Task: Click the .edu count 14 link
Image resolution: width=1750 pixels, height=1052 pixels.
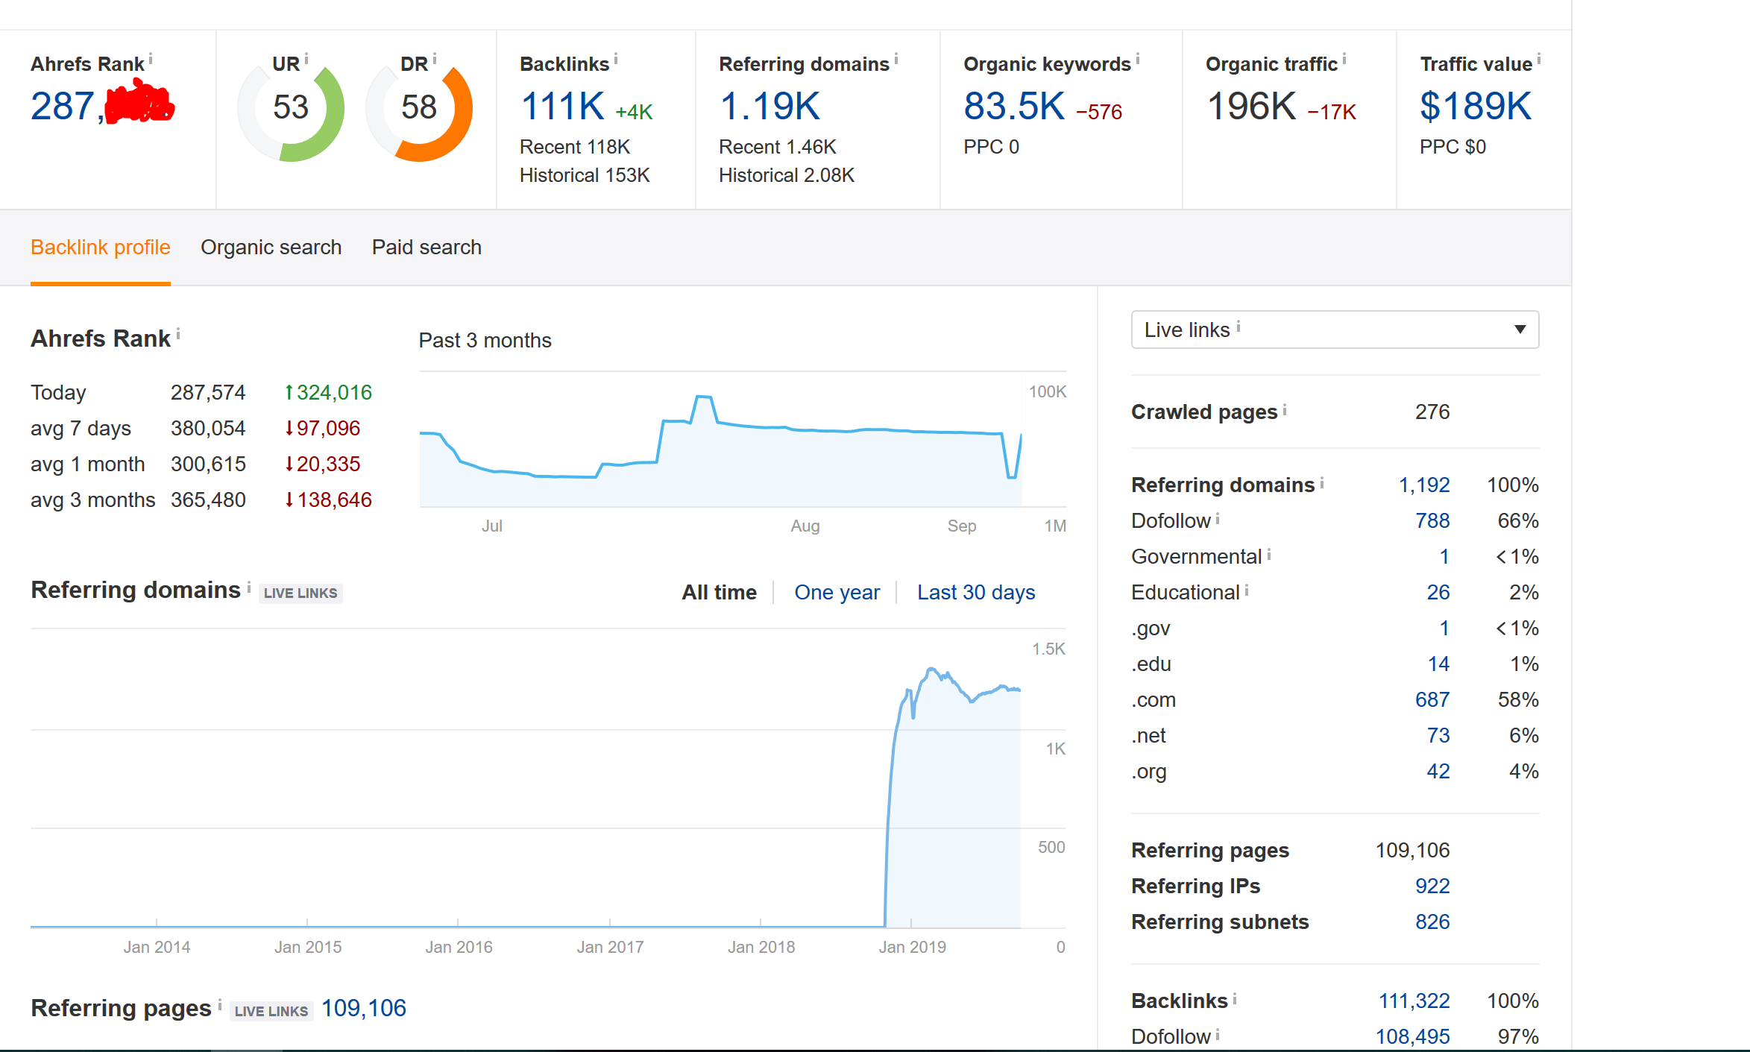Action: click(1438, 664)
